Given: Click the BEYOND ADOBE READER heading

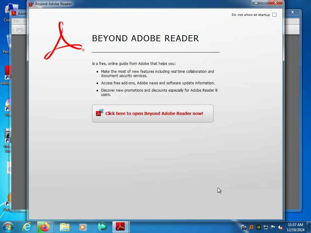Looking at the screenshot, I should point(145,38).
